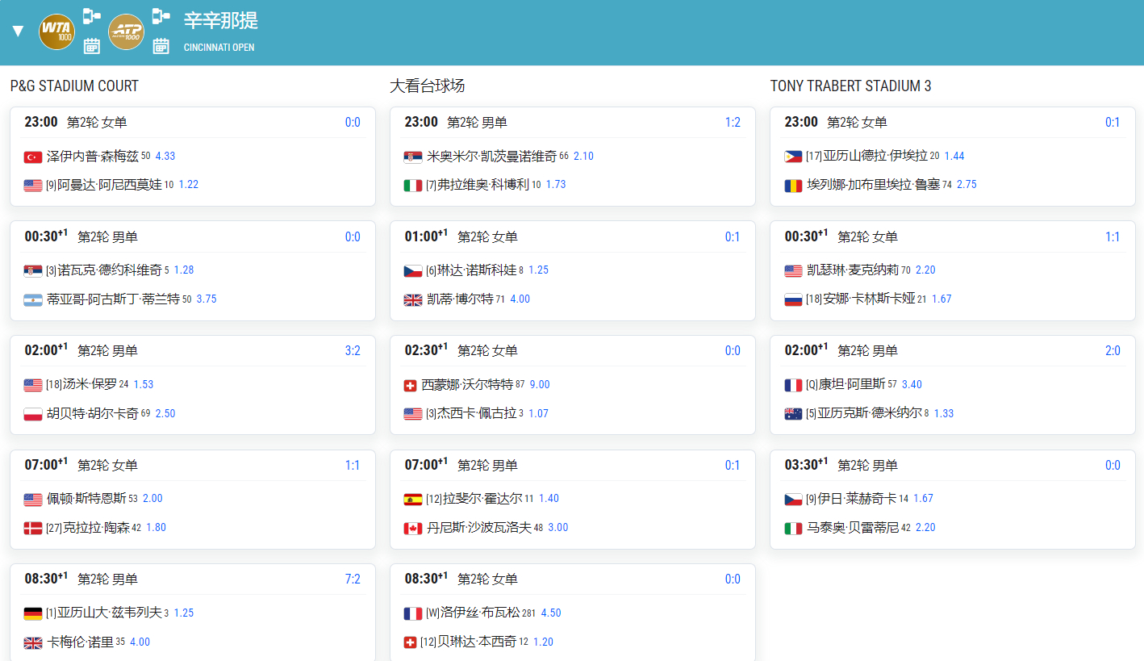The height and width of the screenshot is (661, 1144).
Task: Click the 大看台球场 court heading
Action: pos(427,86)
